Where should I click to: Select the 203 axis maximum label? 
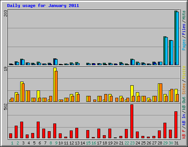pyautogui.click(x=6, y=13)
